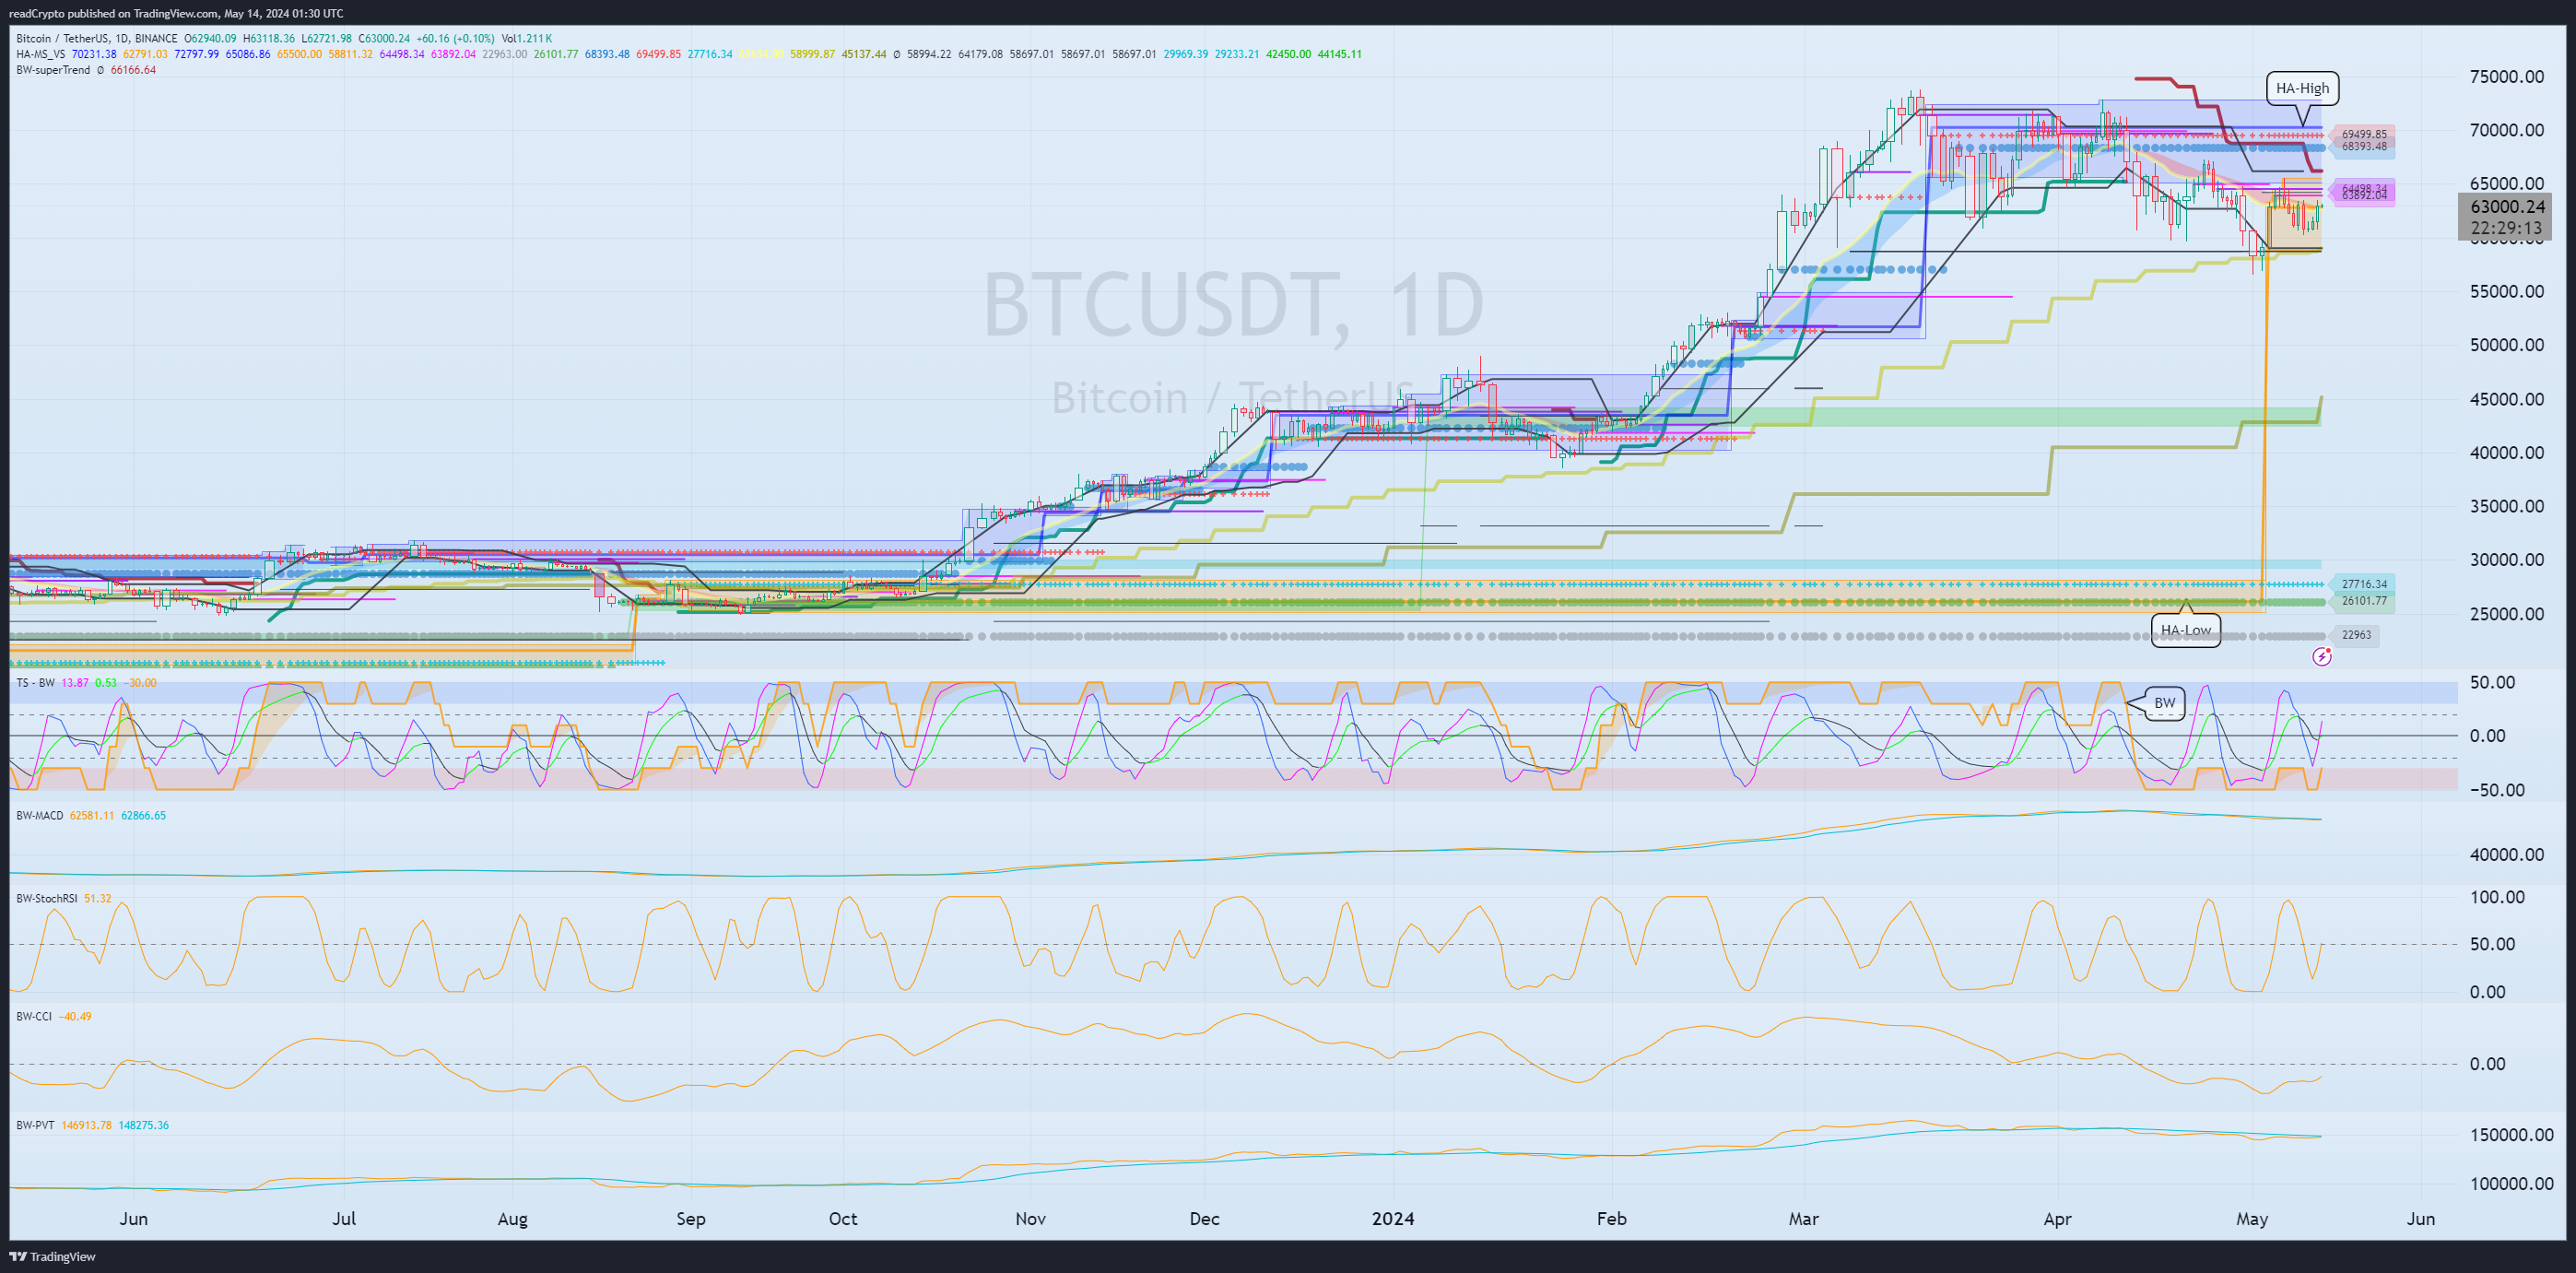Viewport: 2576px width, 1273px height.
Task: Click the Feb label on time axis
Action: coord(1612,1219)
